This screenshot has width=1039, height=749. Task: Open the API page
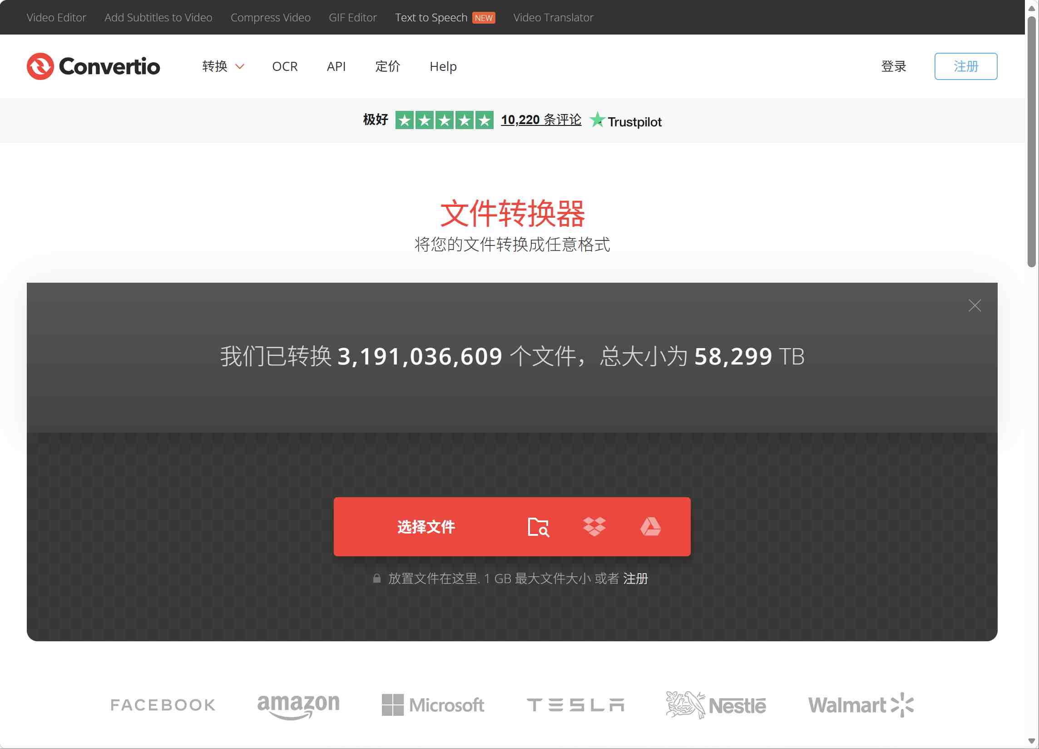(336, 66)
